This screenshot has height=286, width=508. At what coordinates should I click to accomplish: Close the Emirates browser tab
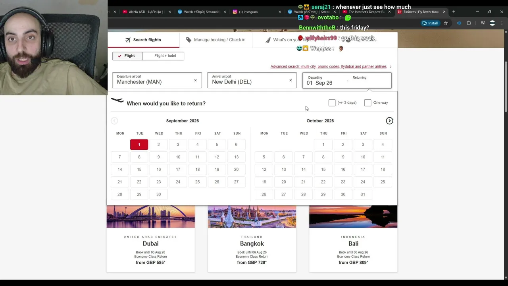pyautogui.click(x=444, y=12)
